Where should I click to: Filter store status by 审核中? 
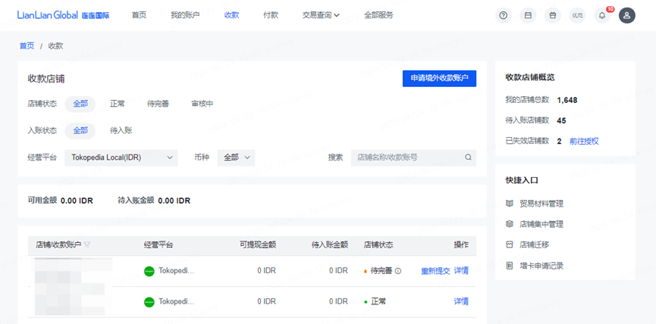coord(202,104)
